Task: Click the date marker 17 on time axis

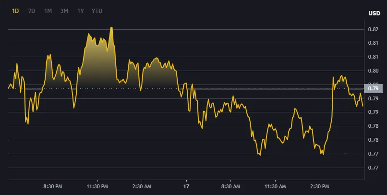Action: tap(186, 186)
